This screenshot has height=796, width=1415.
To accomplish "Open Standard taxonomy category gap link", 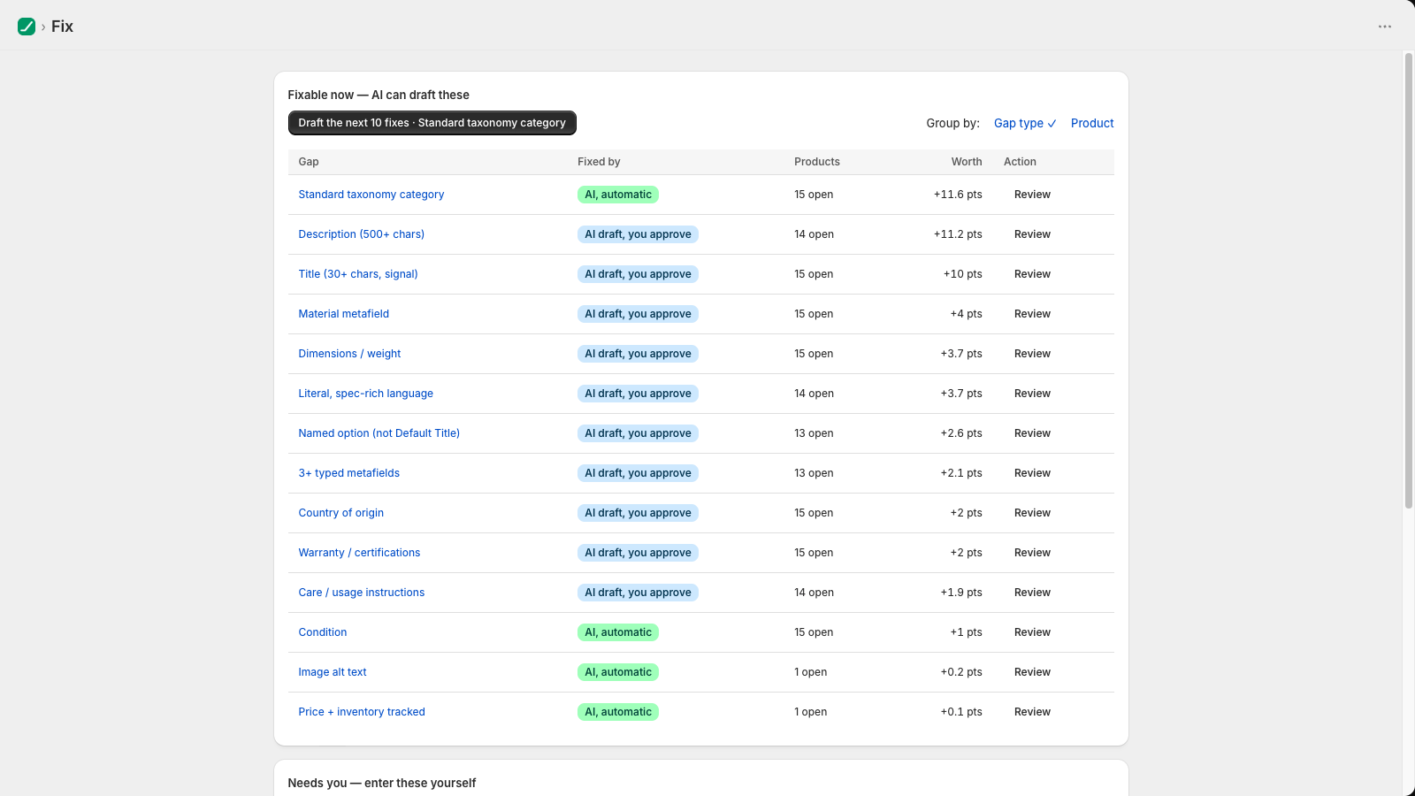I will click(371, 195).
